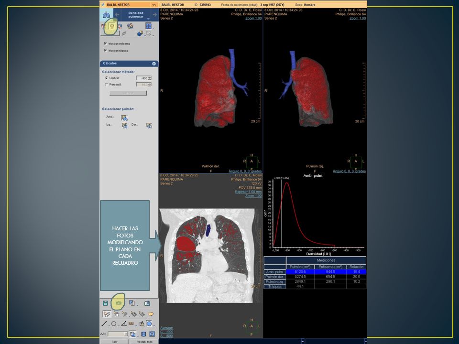Go to the next workflow step arrow
The height and width of the screenshot is (344, 459).
tap(154, 15)
